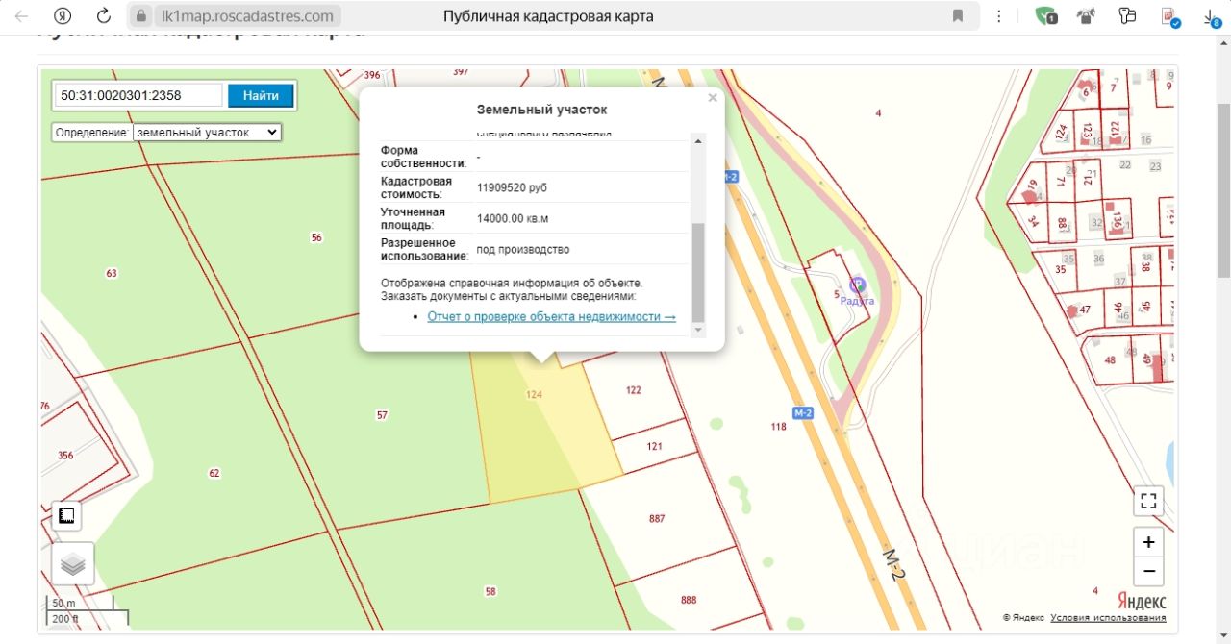Screen dimensions: 1231x644
Task: Click the popup's vertical scrollbar
Action: tap(698, 273)
